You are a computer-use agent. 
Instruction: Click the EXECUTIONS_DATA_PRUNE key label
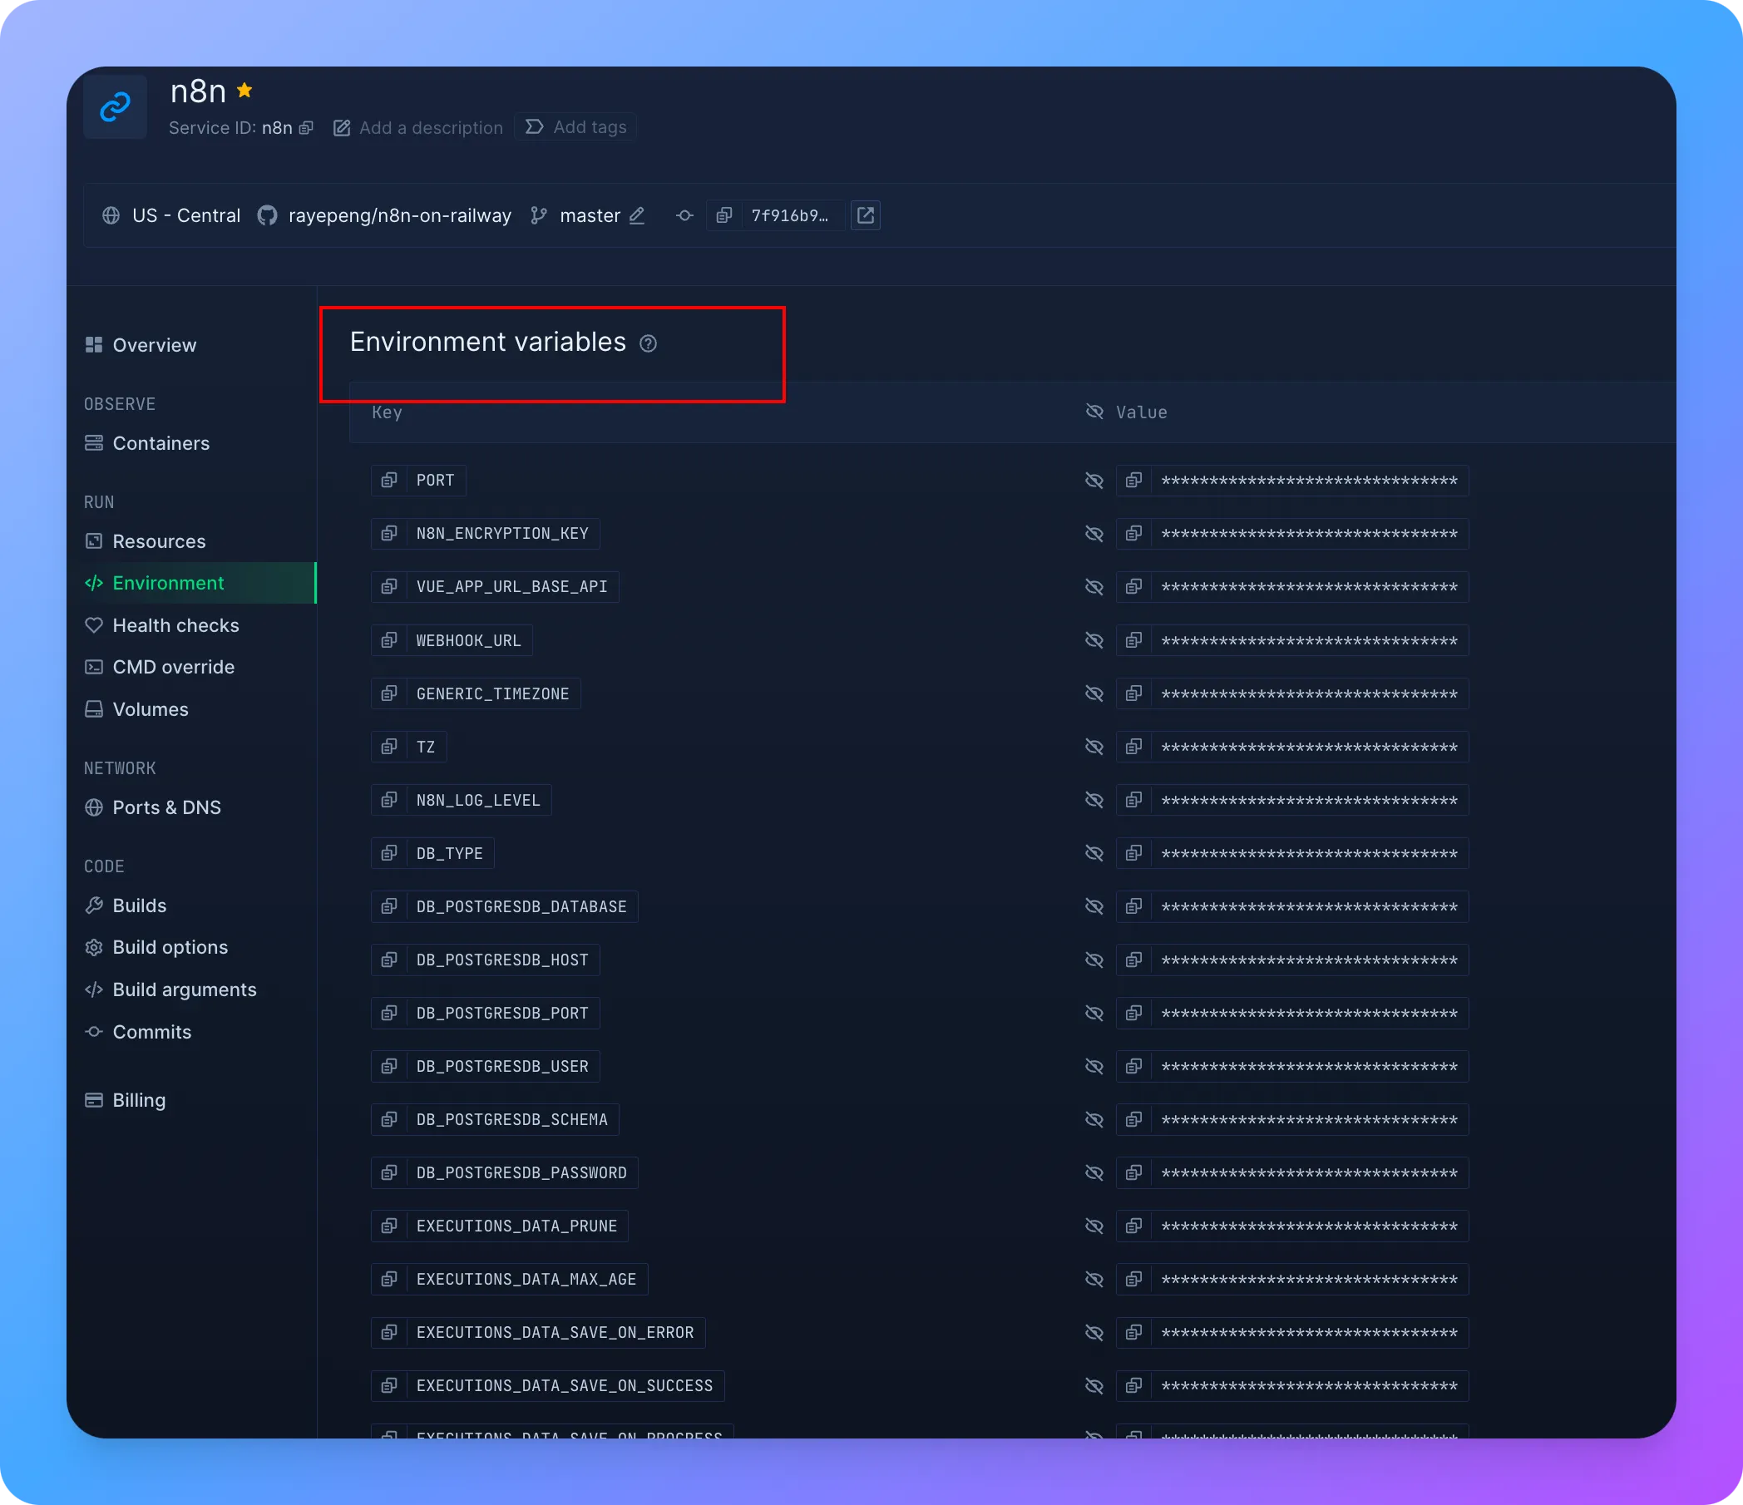coord(516,1226)
